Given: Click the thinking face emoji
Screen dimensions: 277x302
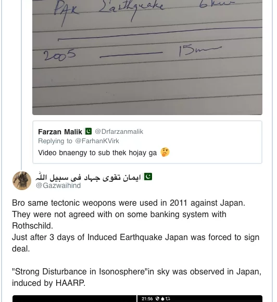Looking at the screenshot, I should pyautogui.click(x=165, y=153).
